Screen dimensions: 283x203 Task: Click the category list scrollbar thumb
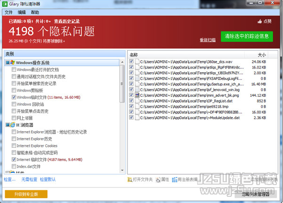pos(122,84)
